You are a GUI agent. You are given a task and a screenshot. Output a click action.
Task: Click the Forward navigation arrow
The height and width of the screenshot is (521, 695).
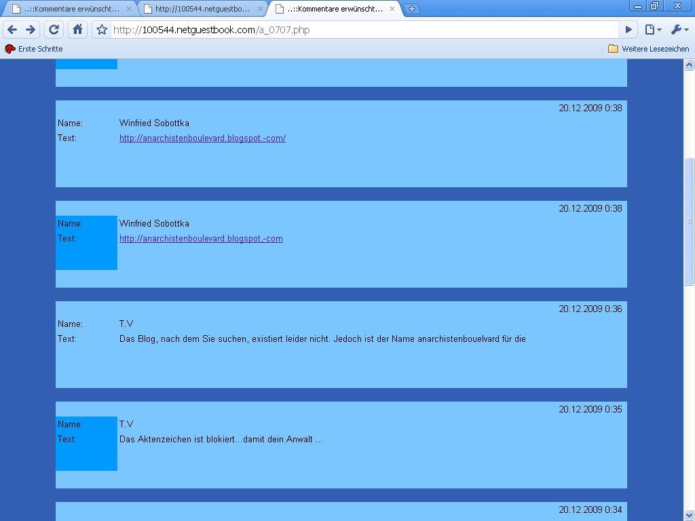[x=31, y=29]
